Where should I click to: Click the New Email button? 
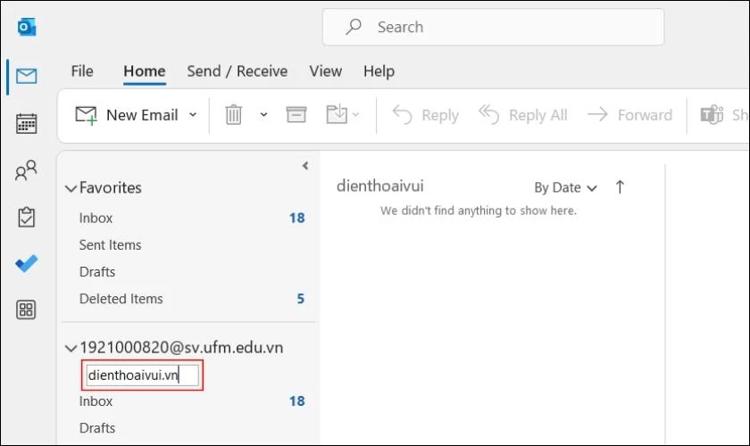127,115
